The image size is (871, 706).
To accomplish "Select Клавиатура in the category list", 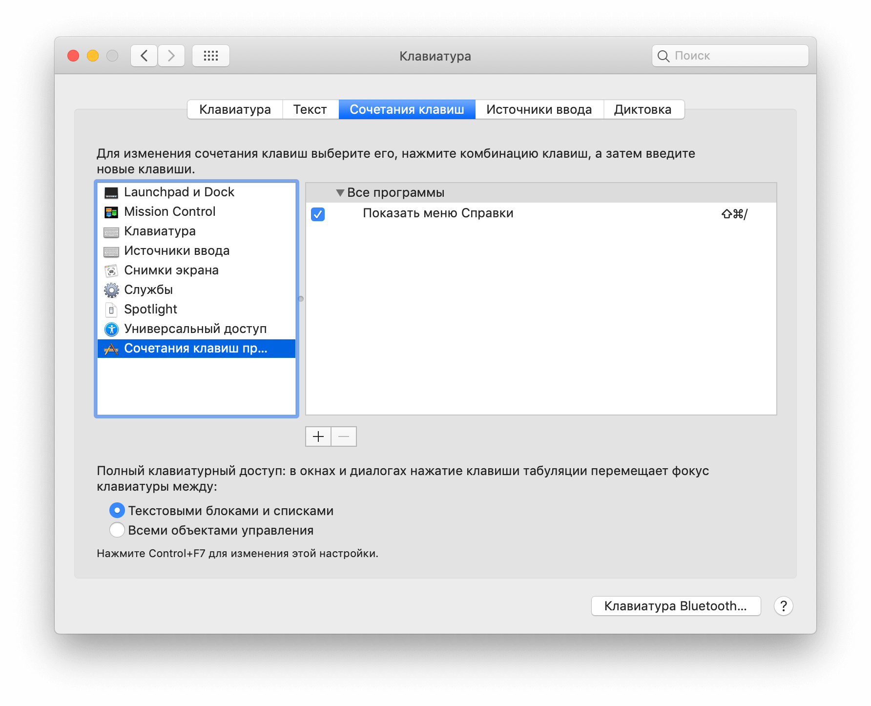I will (196, 231).
